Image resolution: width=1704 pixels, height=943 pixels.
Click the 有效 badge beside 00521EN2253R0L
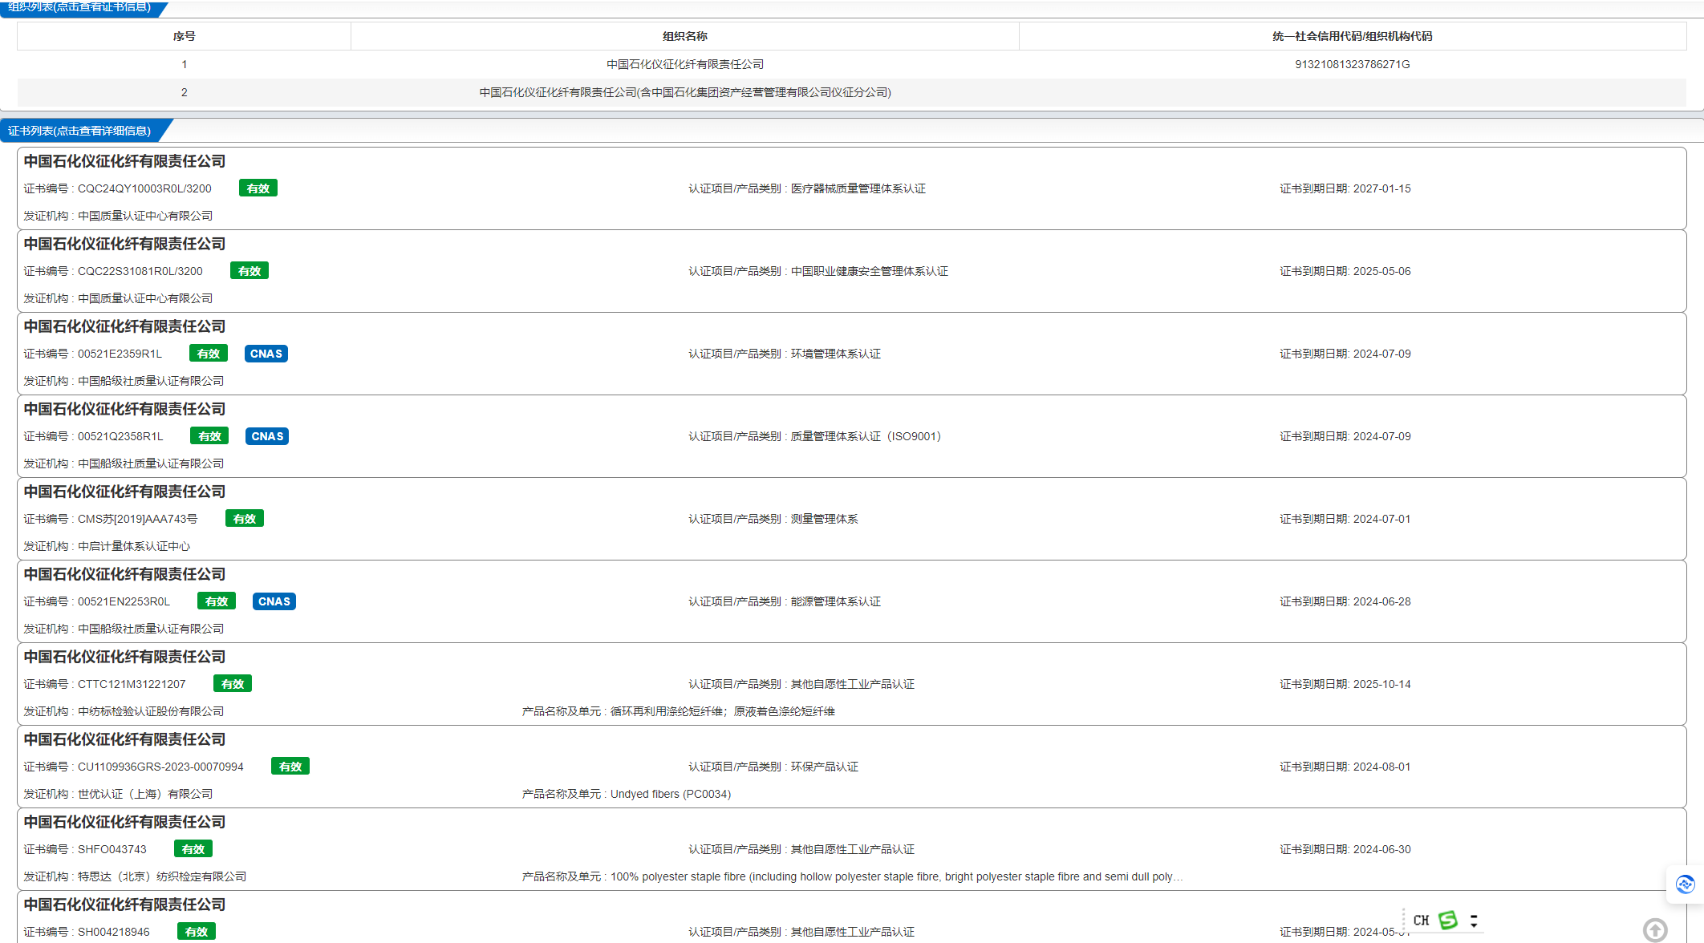coord(217,601)
